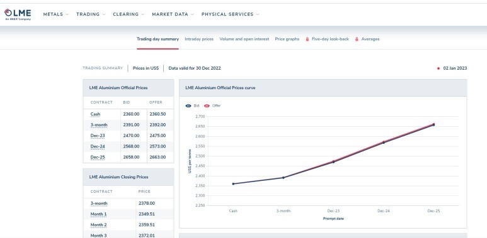Click the closing price 2372.01
487x238 pixels.
[147, 235]
